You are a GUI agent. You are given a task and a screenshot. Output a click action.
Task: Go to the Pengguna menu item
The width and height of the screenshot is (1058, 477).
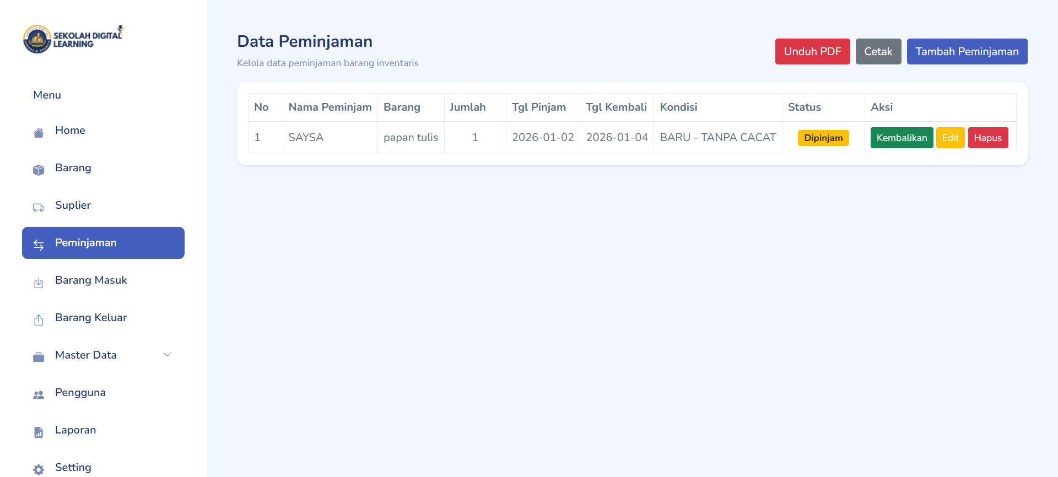80,393
